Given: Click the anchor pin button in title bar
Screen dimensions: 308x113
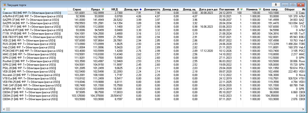Looking at the screenshot, I should pos(276,5).
